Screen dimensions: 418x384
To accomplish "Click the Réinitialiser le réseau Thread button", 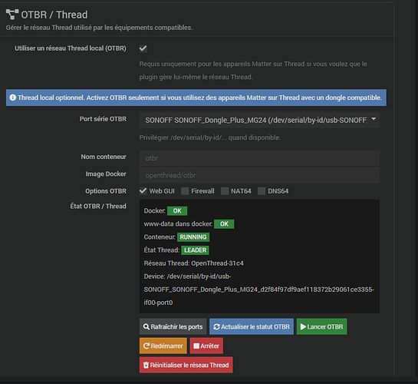I will pyautogui.click(x=186, y=365).
